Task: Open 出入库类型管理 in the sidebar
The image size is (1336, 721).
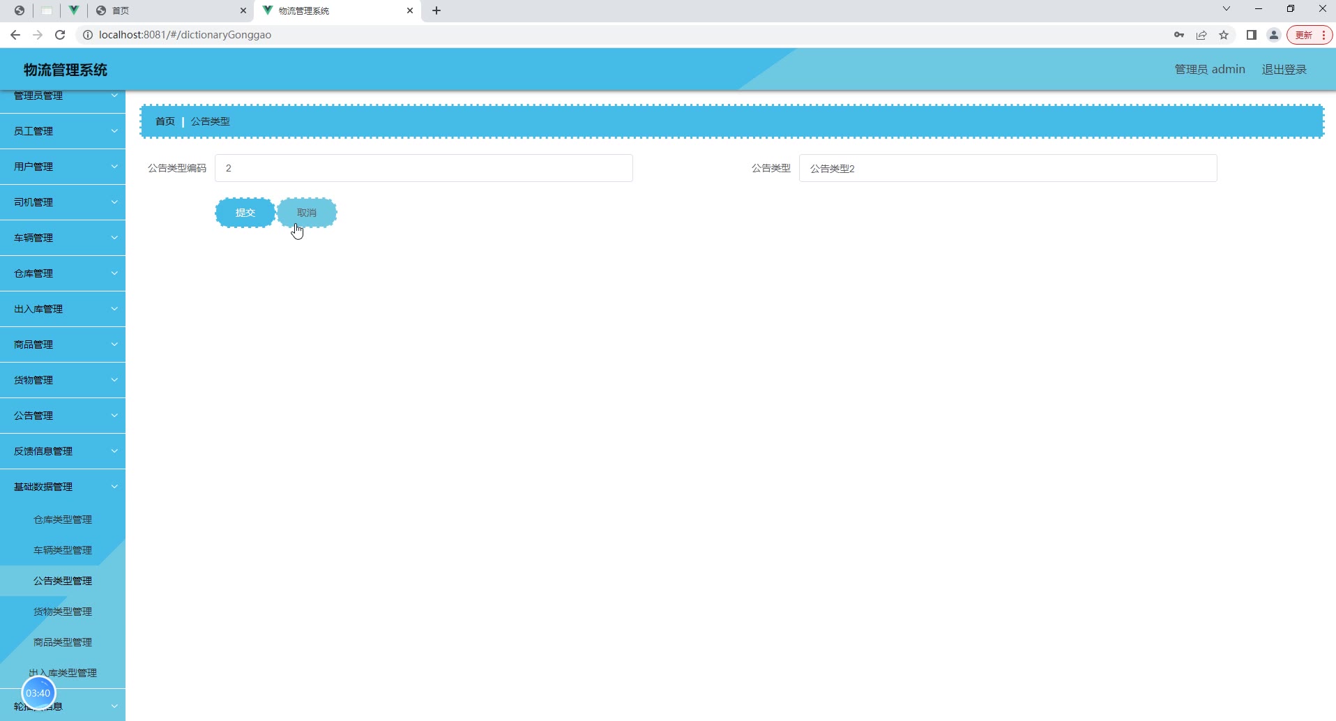Action: tap(63, 673)
